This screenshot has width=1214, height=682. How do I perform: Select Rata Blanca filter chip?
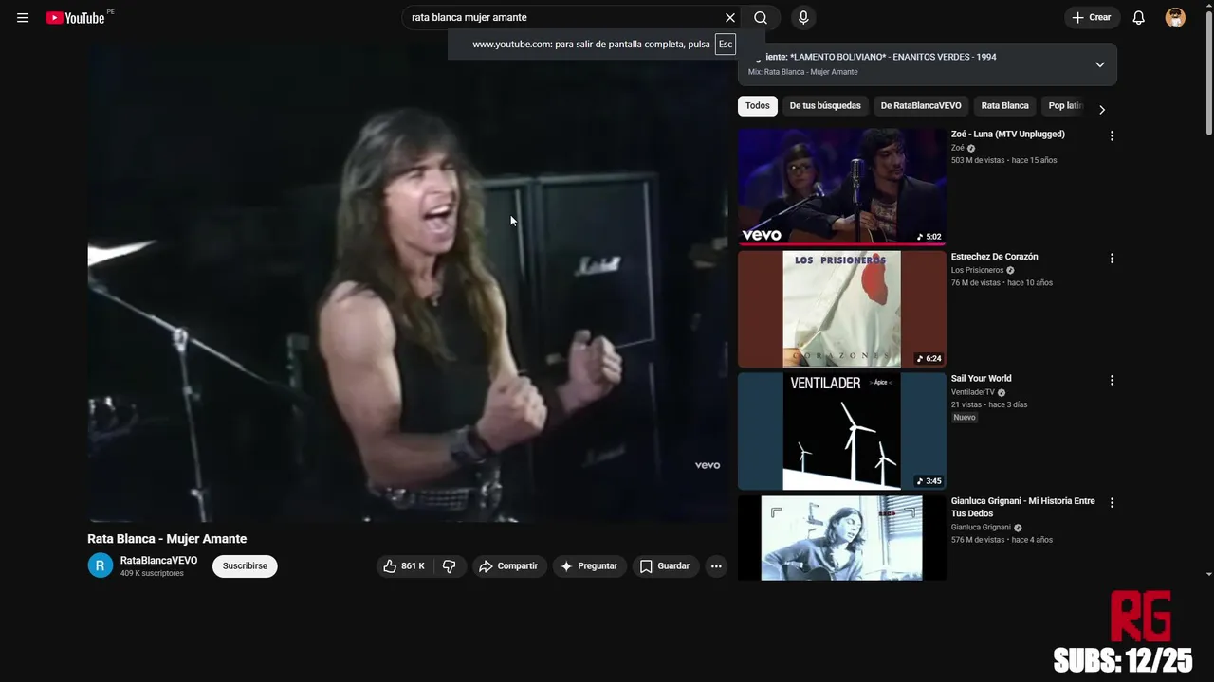[x=1004, y=106]
